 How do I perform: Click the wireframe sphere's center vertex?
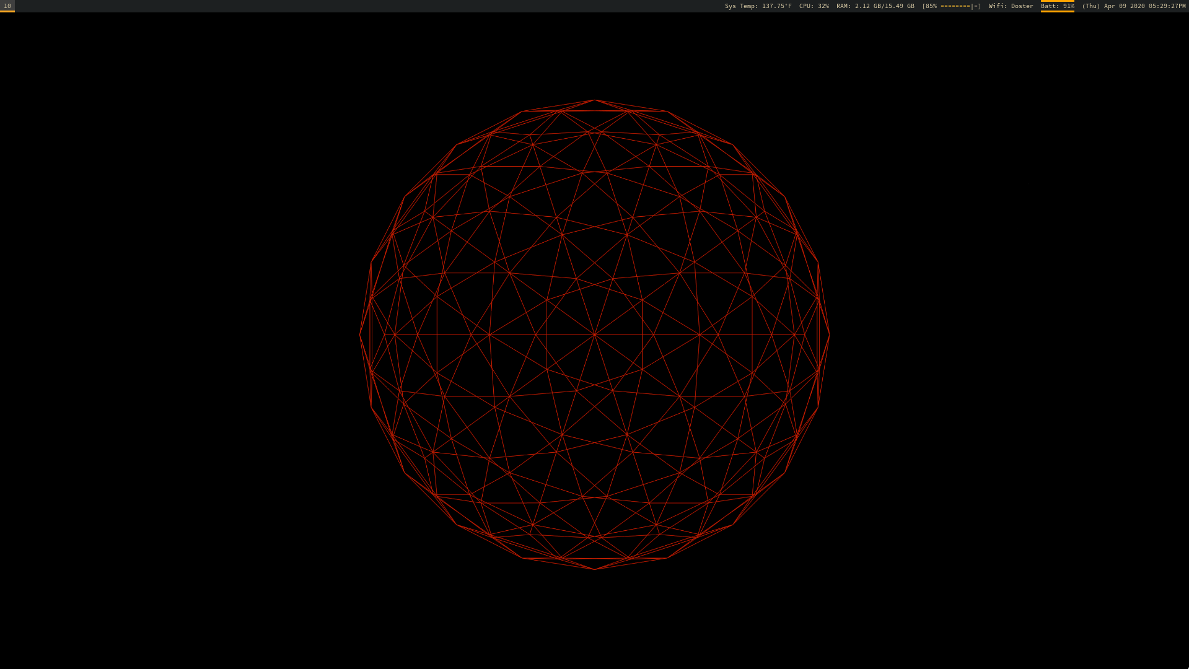coord(595,334)
